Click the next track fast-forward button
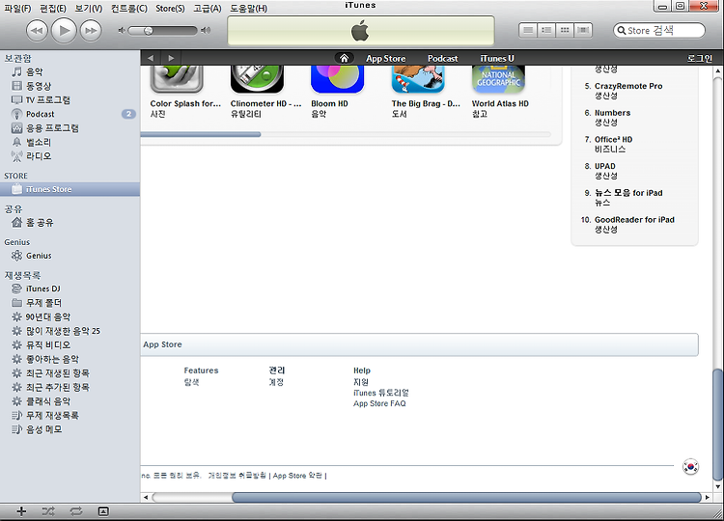The image size is (724, 521). [x=91, y=31]
